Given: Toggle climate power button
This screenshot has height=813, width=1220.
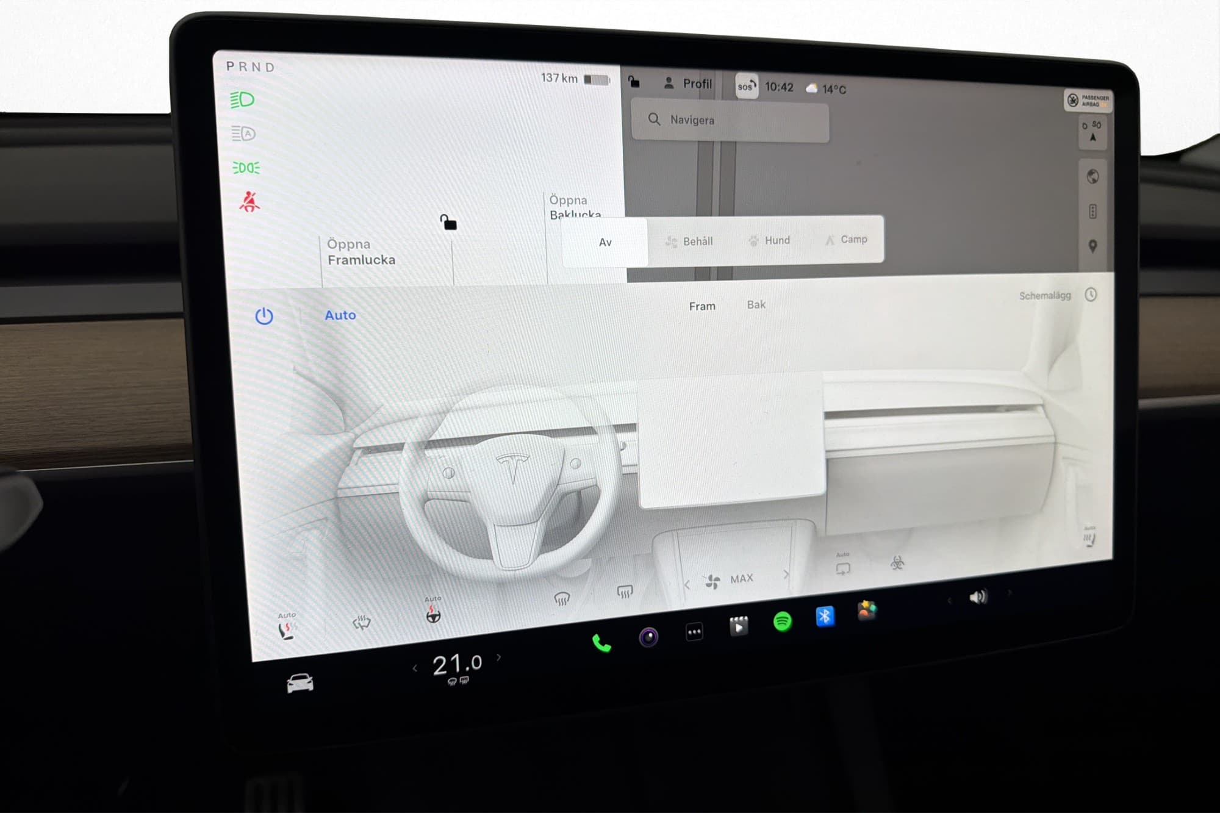Looking at the screenshot, I should (264, 316).
